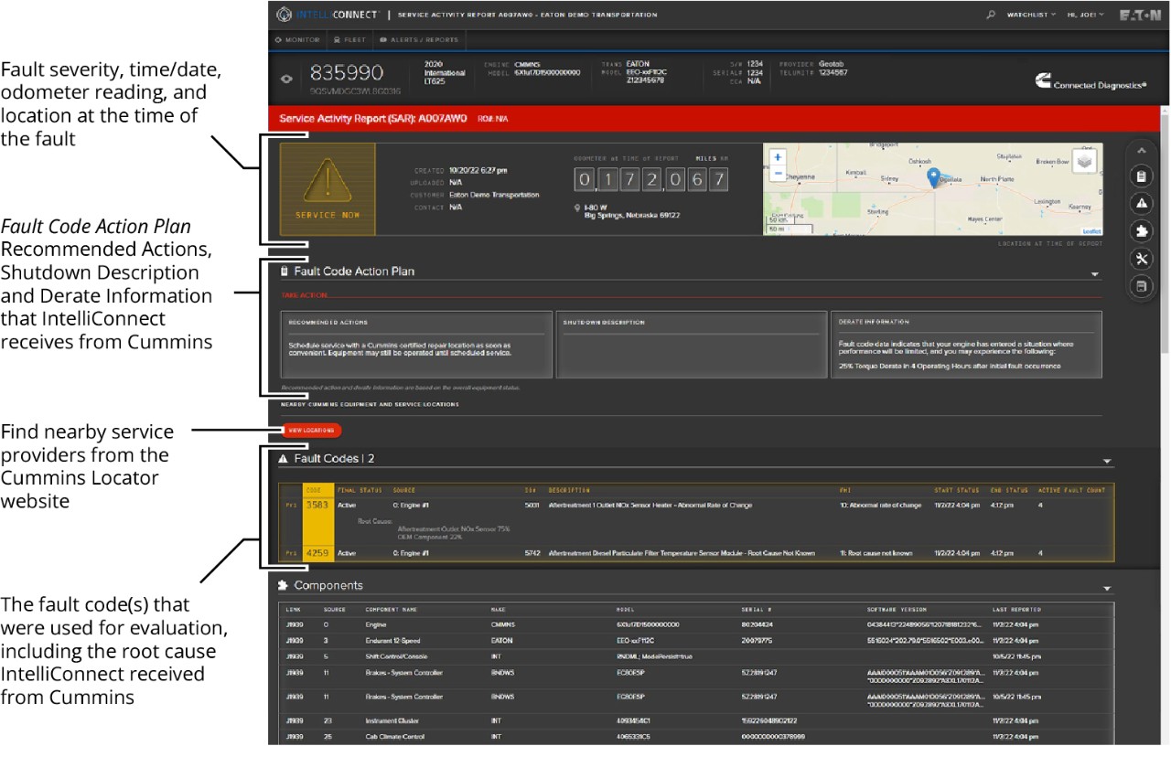Select fault code 3583
This screenshot has width=1171, height=778.
click(317, 505)
